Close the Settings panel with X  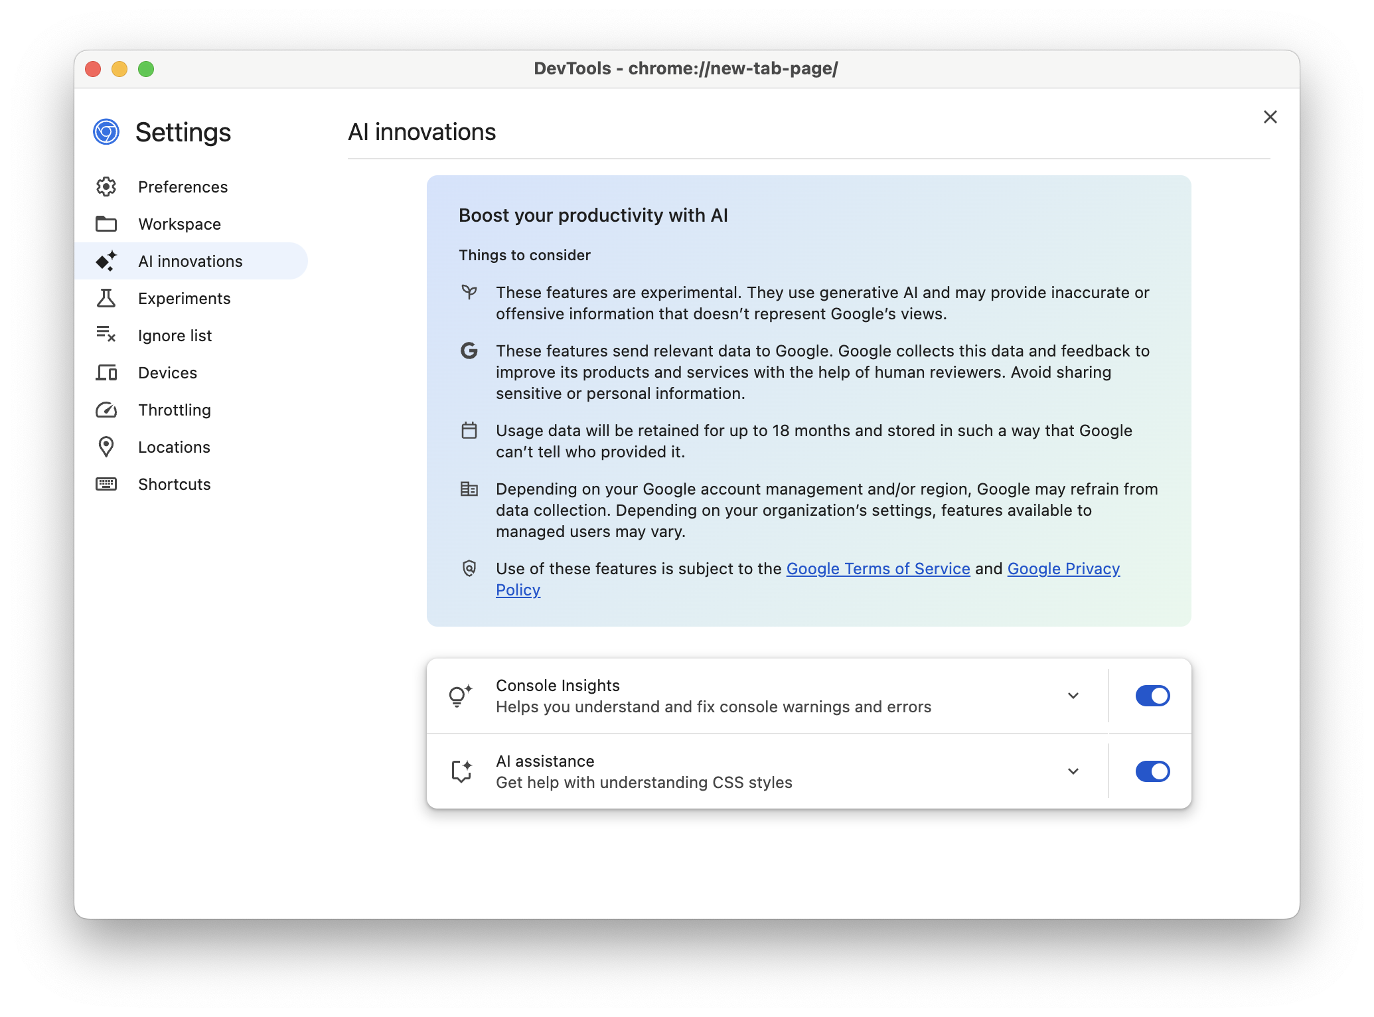tap(1270, 117)
